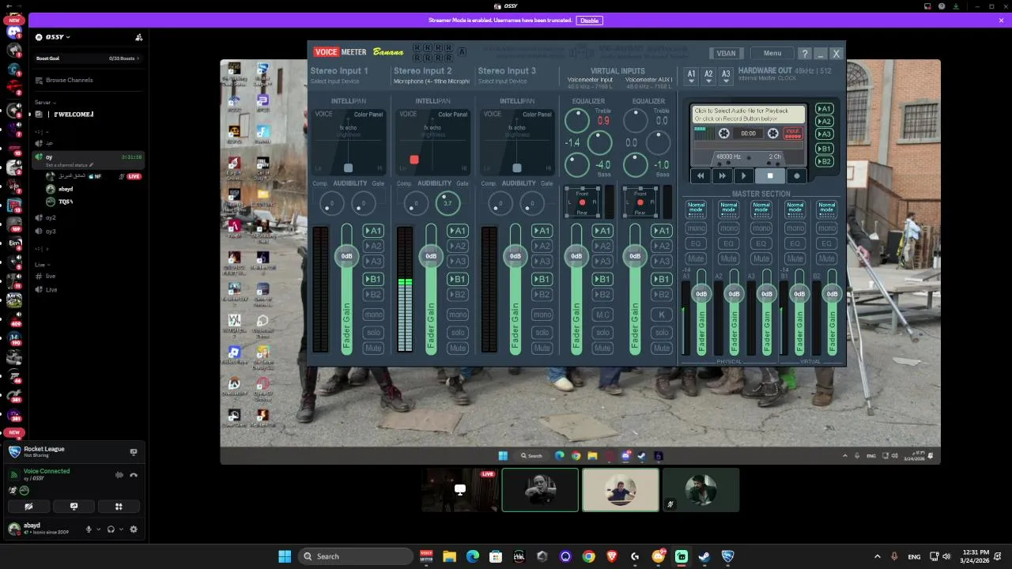Open Microsoft Edge from the taskbar
Viewport: 1012px width, 569px height.
(x=473, y=556)
